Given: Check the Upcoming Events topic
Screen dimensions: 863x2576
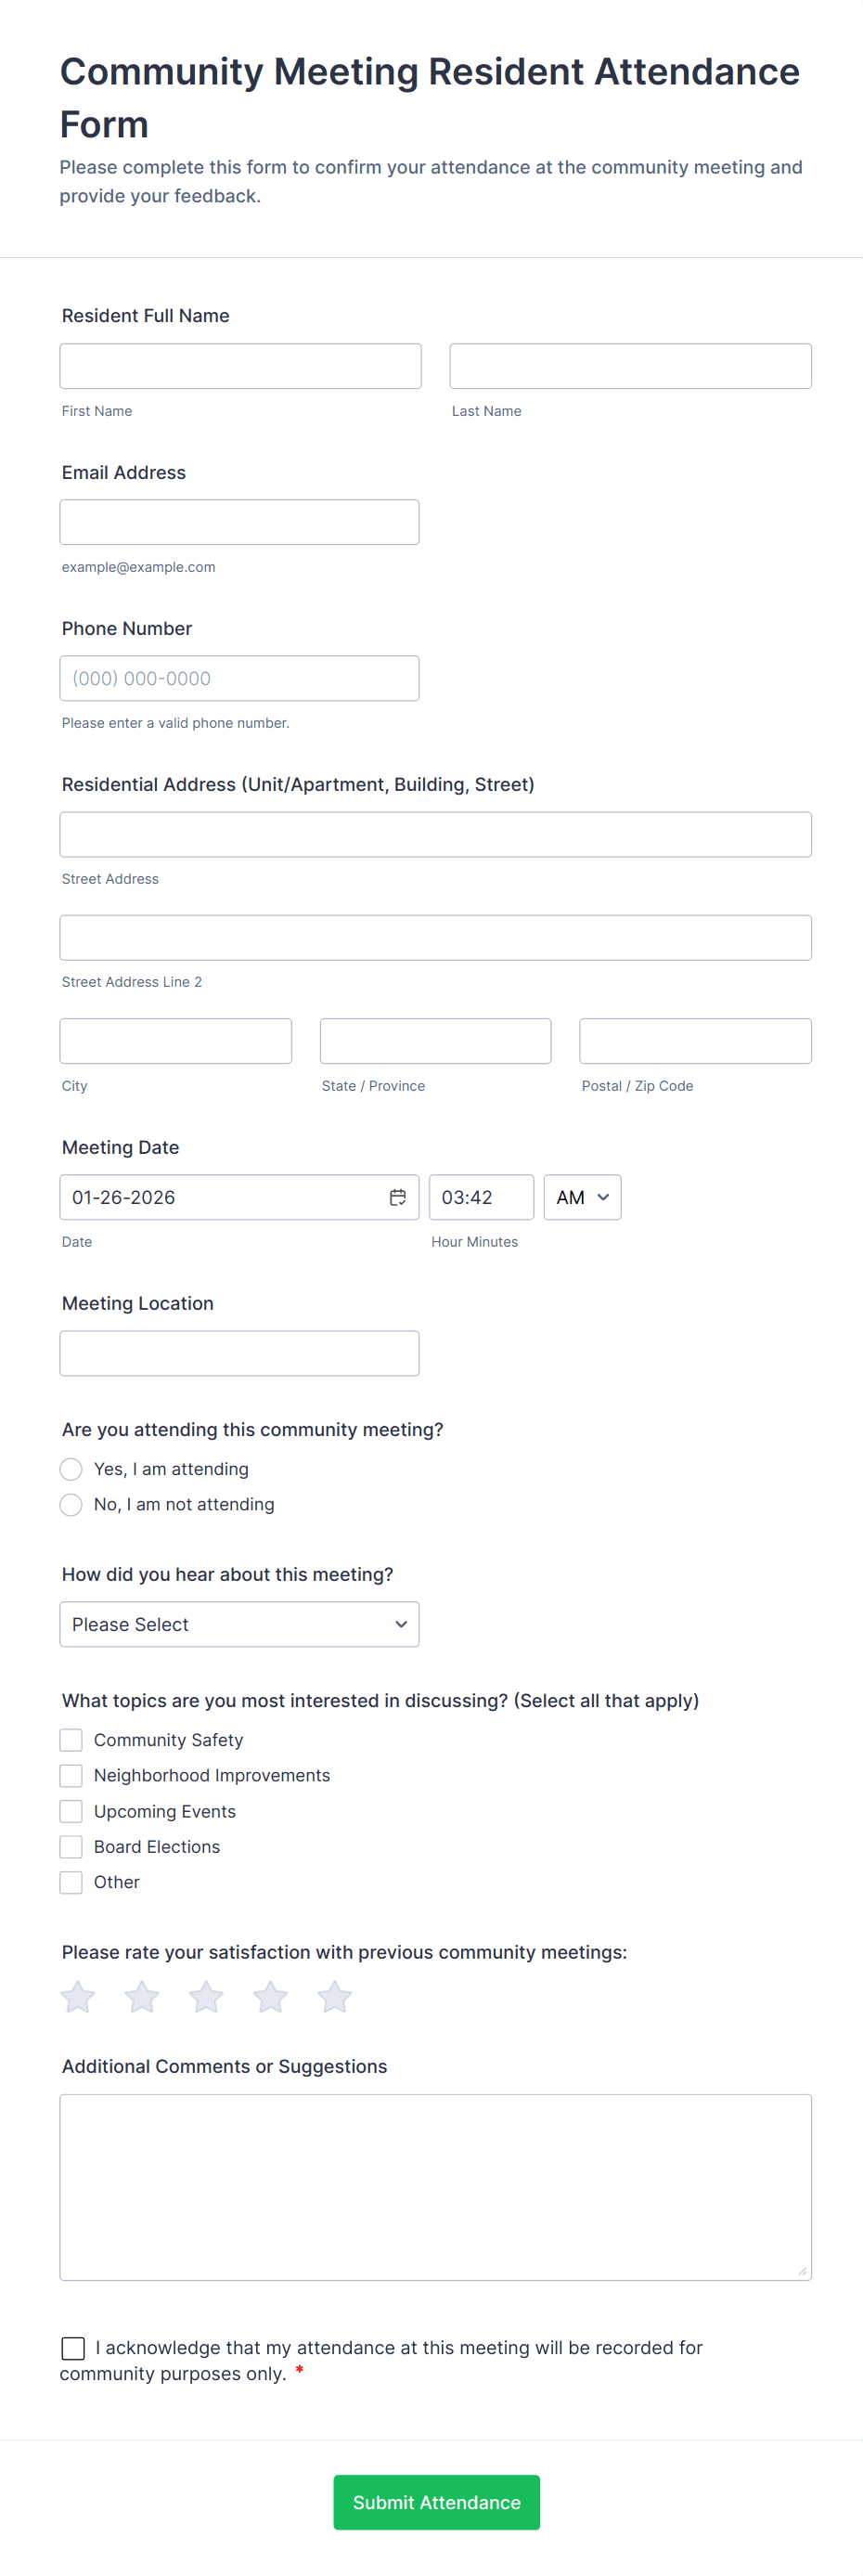Looking at the screenshot, I should 71,1811.
